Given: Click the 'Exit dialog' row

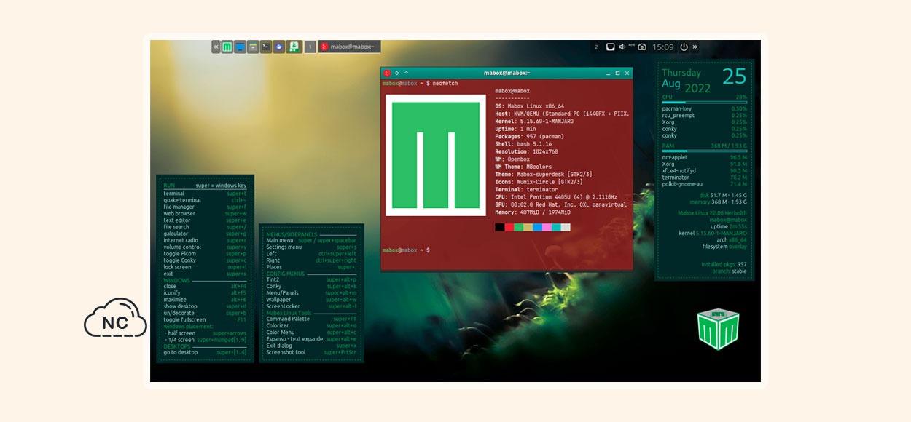Looking at the screenshot, I should tap(311, 346).
